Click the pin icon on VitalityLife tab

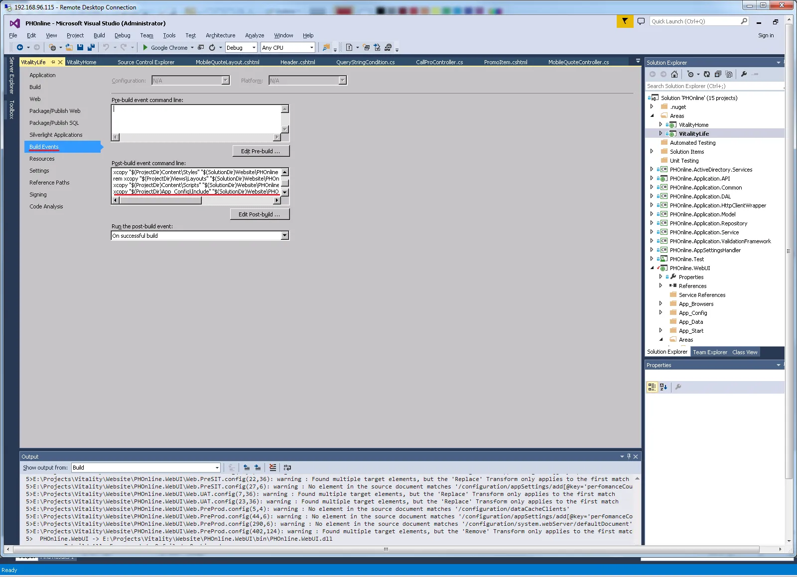(53, 62)
